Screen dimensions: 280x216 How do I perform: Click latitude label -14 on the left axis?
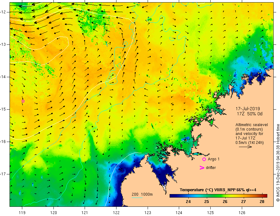(x=3, y=77)
